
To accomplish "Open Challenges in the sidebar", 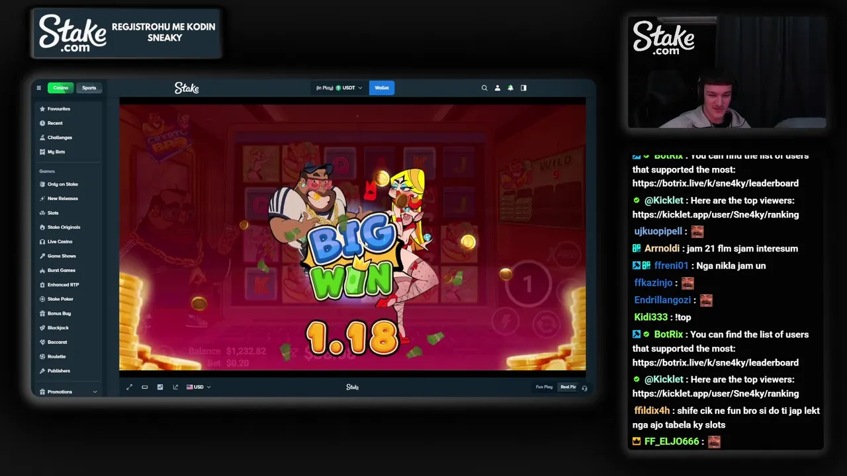I will [x=60, y=138].
